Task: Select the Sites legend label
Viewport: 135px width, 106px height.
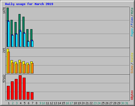Action: [x=132, y=69]
